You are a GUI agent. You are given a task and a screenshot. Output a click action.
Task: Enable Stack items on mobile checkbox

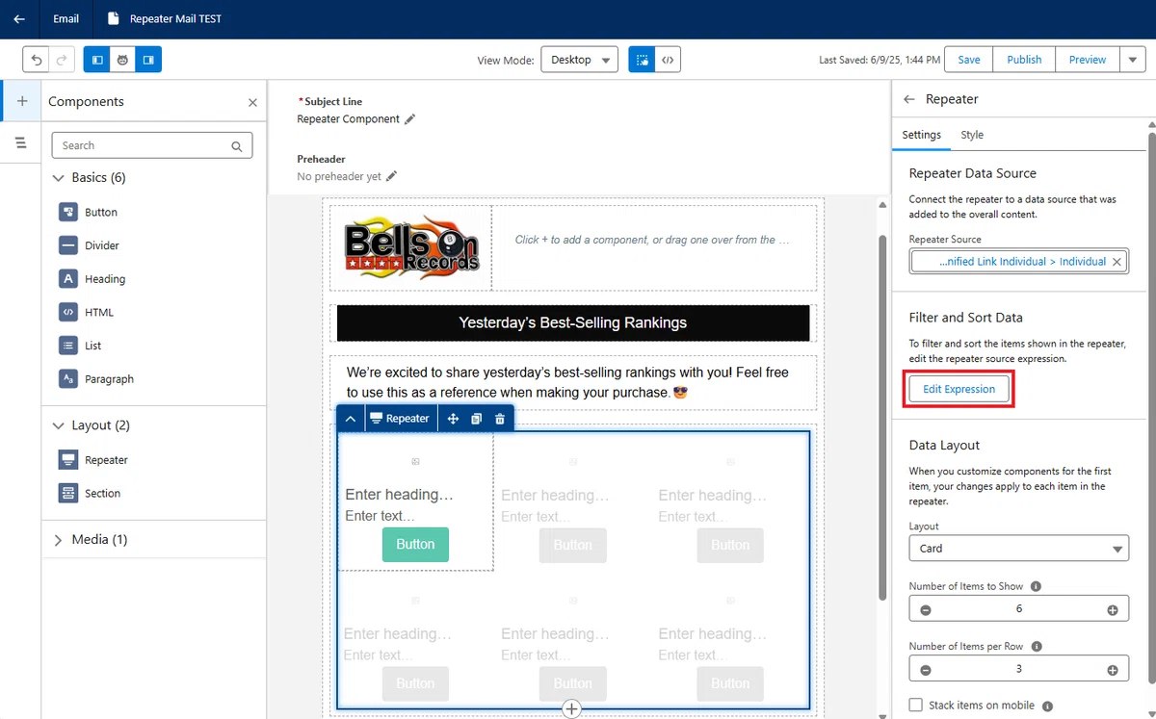tap(916, 705)
